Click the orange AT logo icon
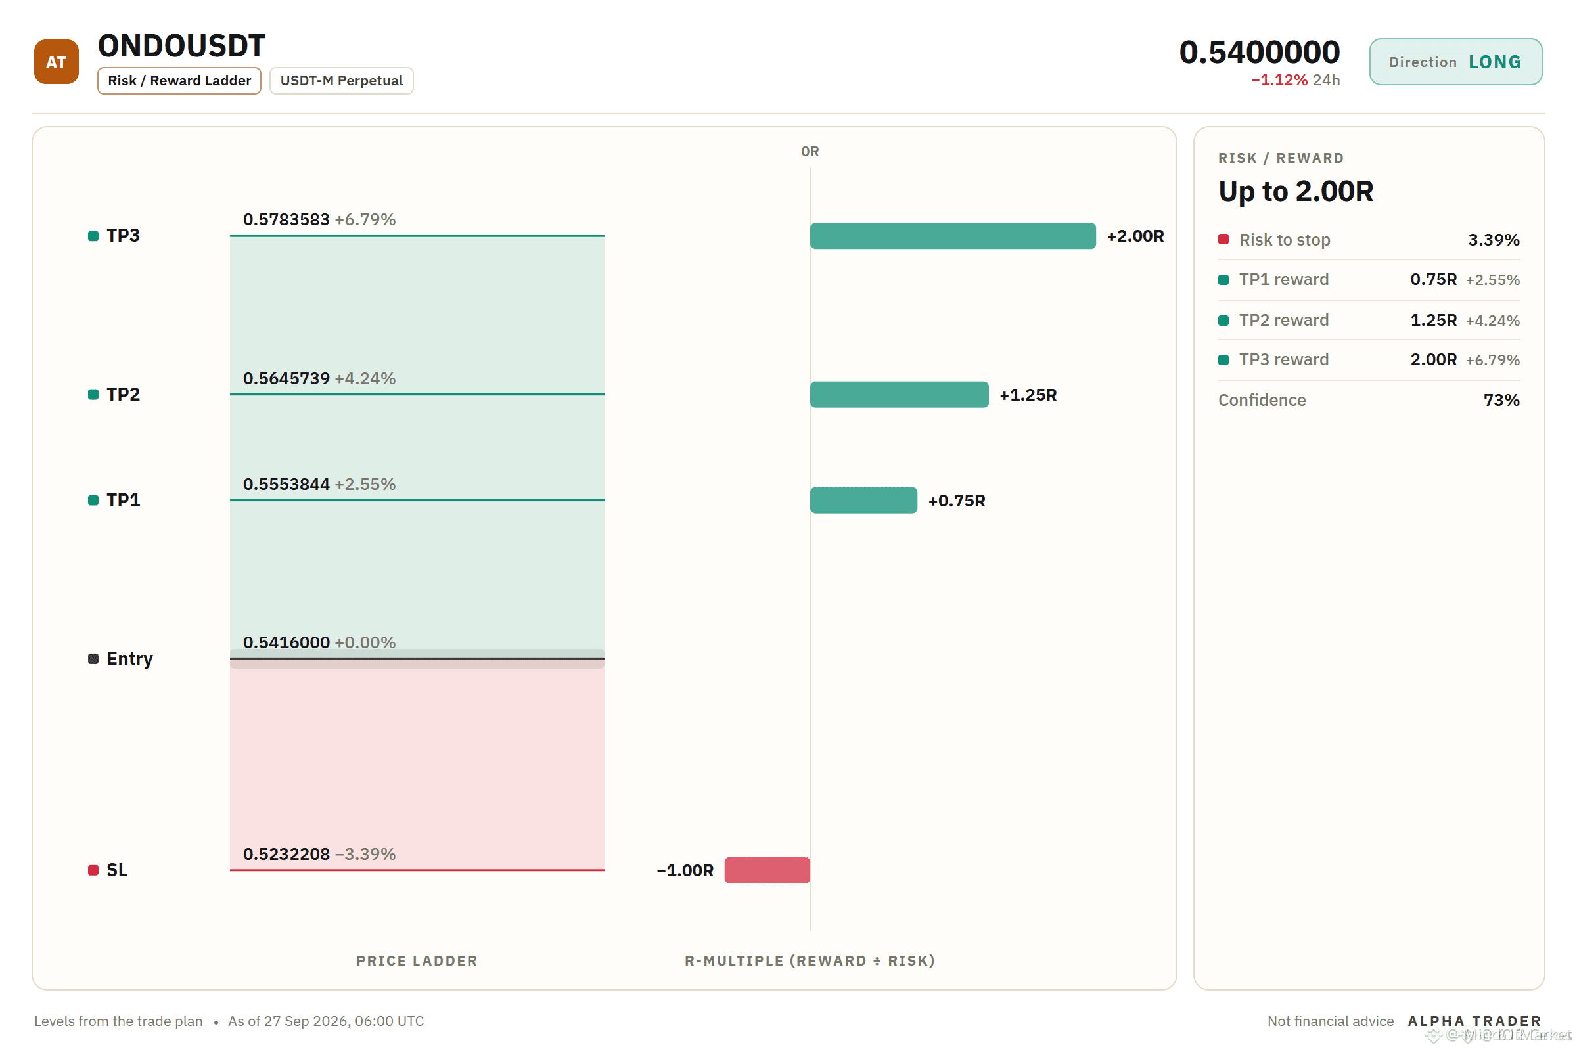The width and height of the screenshot is (1577, 1051). point(57,62)
